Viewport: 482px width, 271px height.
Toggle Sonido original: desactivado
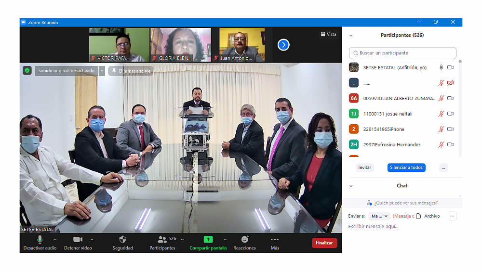(67, 71)
